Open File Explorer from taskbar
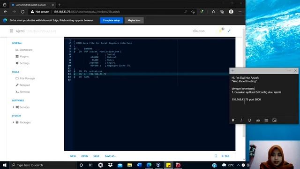Viewport: 300px width, 169px height. [129, 165]
